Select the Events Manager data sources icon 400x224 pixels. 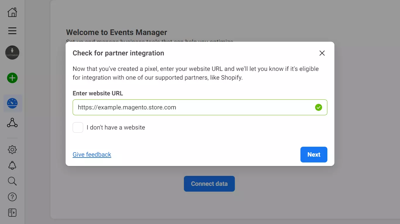(x=12, y=103)
